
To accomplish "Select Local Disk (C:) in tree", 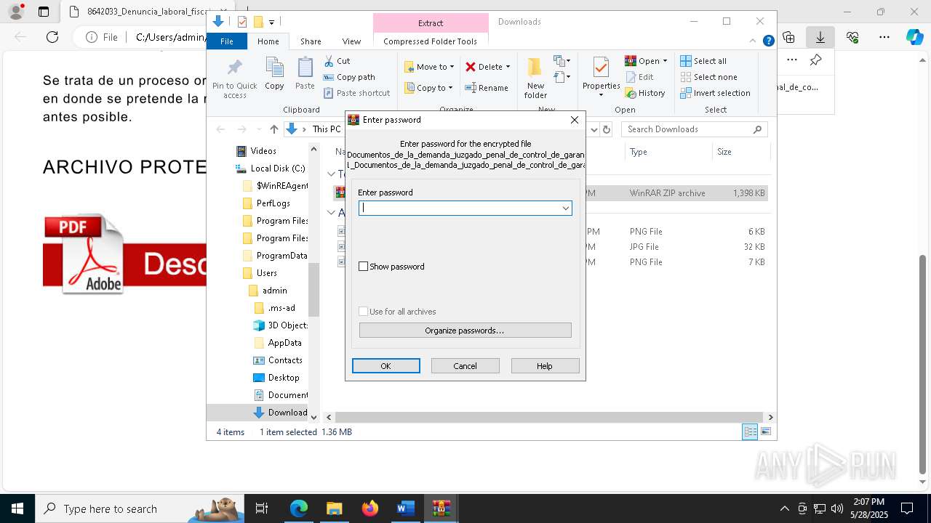I will coord(278,169).
